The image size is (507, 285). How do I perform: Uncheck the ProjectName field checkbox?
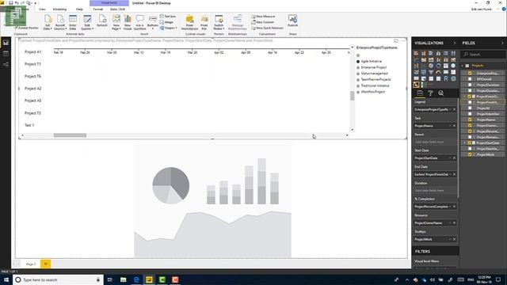pos(470,120)
